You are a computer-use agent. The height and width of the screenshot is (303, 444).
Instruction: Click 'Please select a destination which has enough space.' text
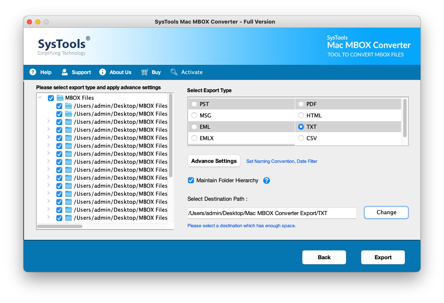pos(241,226)
